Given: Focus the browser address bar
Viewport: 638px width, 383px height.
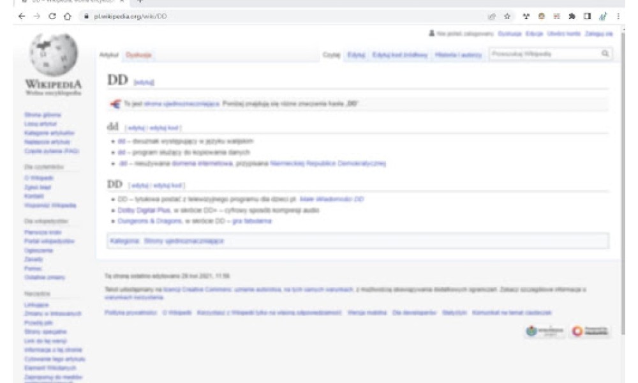Looking at the screenshot, I should click(281, 17).
